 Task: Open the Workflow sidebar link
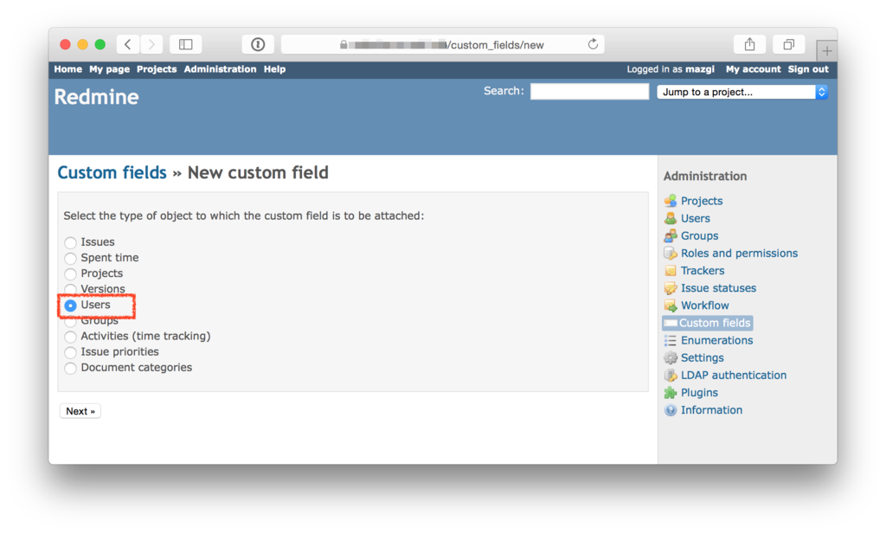704,306
